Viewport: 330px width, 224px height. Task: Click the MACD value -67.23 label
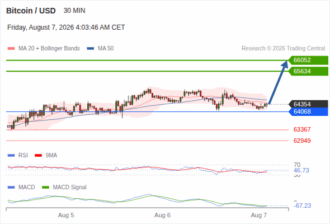(x=302, y=206)
